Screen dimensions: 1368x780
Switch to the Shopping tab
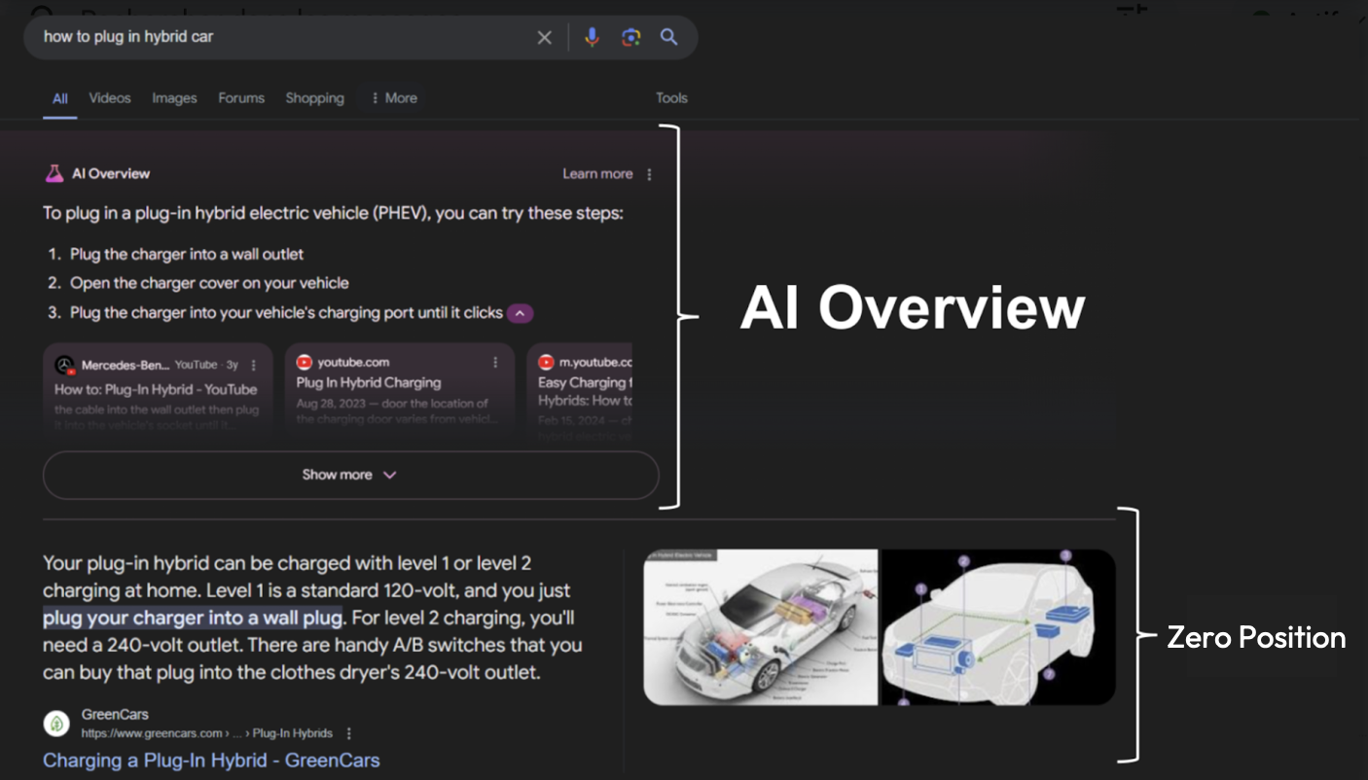point(315,98)
